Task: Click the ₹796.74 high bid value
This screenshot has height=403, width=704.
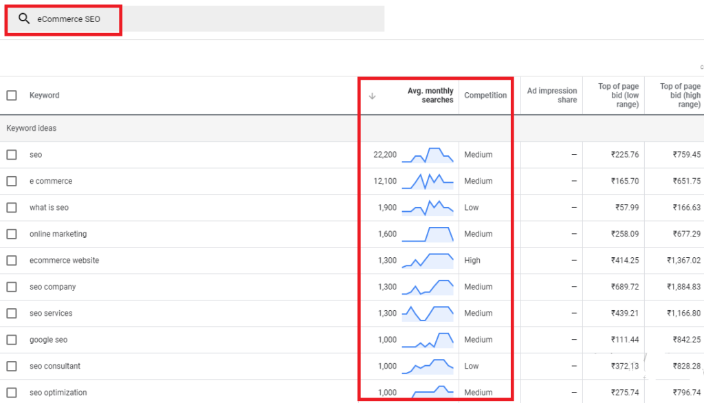Action: [x=687, y=393]
